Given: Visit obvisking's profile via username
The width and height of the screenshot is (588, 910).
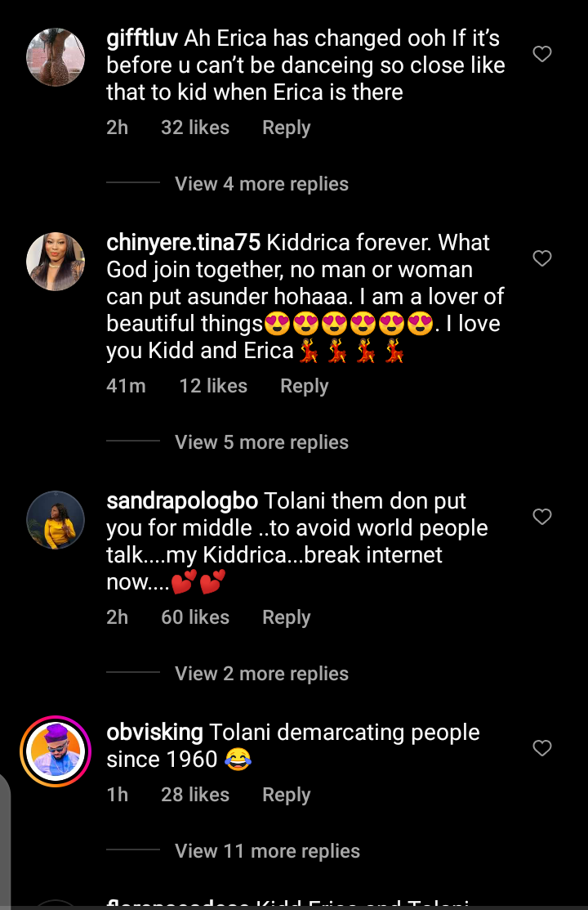Looking at the screenshot, I should 155,732.
